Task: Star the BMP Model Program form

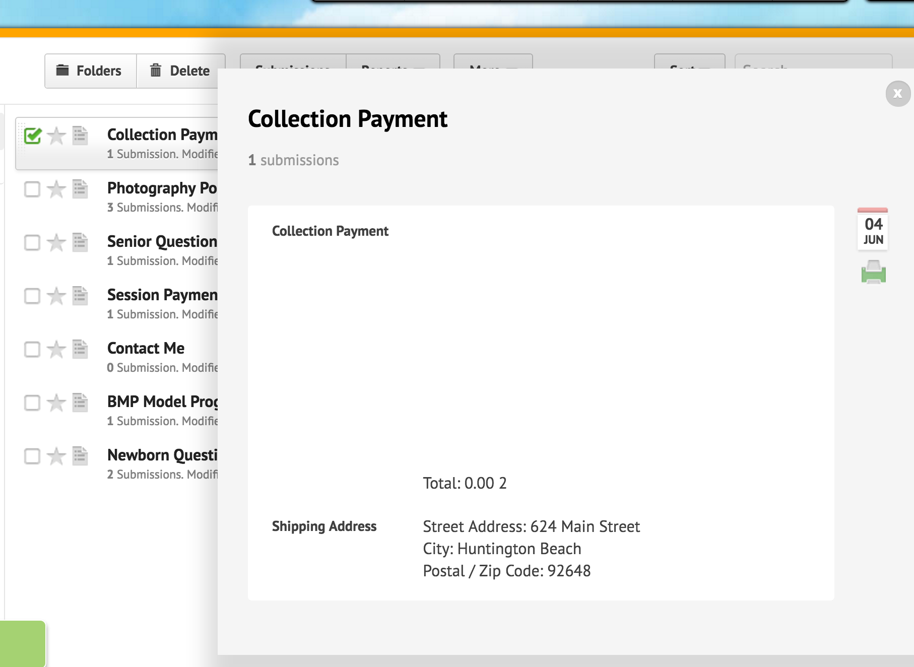Action: point(56,403)
